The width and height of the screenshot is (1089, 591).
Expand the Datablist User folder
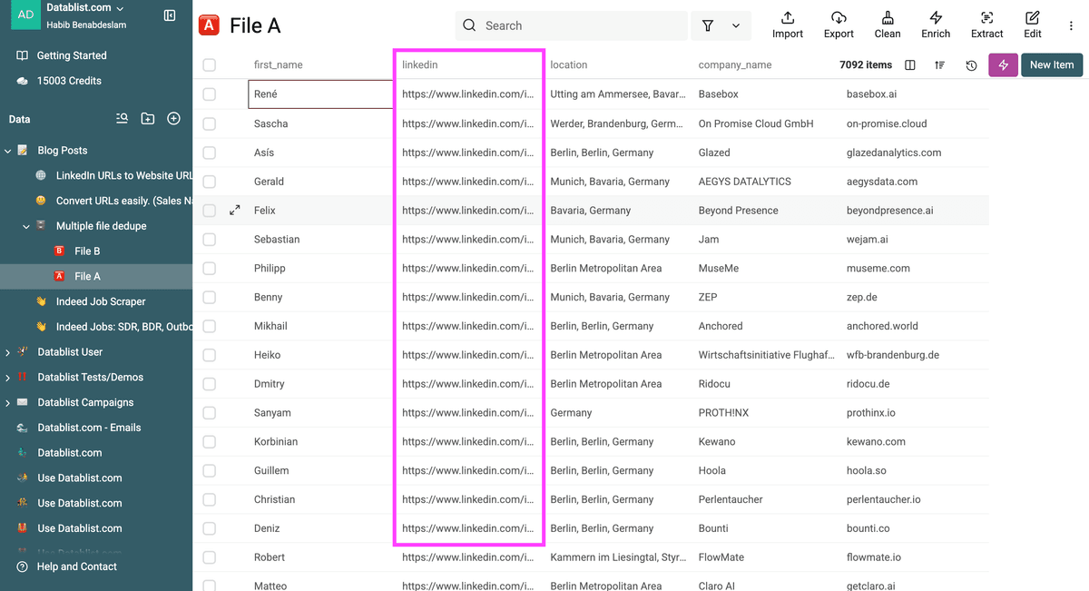(x=8, y=352)
